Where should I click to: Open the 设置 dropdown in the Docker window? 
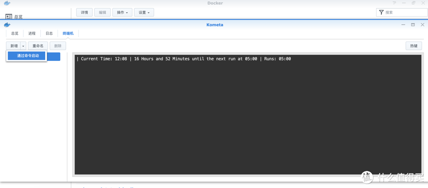[144, 13]
